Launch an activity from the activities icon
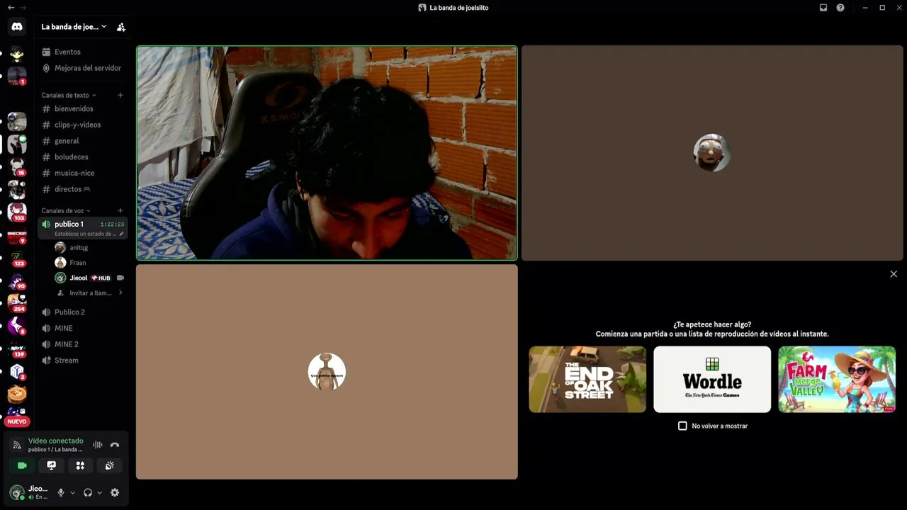This screenshot has width=907, height=510. tap(80, 465)
